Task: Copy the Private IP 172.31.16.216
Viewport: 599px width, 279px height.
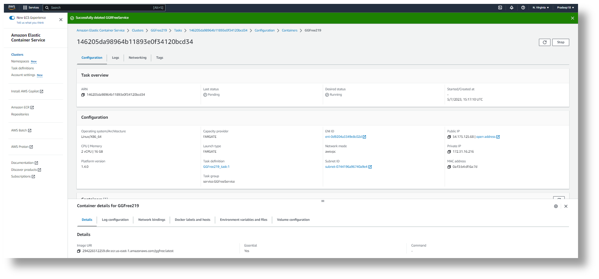Action: 449,152
